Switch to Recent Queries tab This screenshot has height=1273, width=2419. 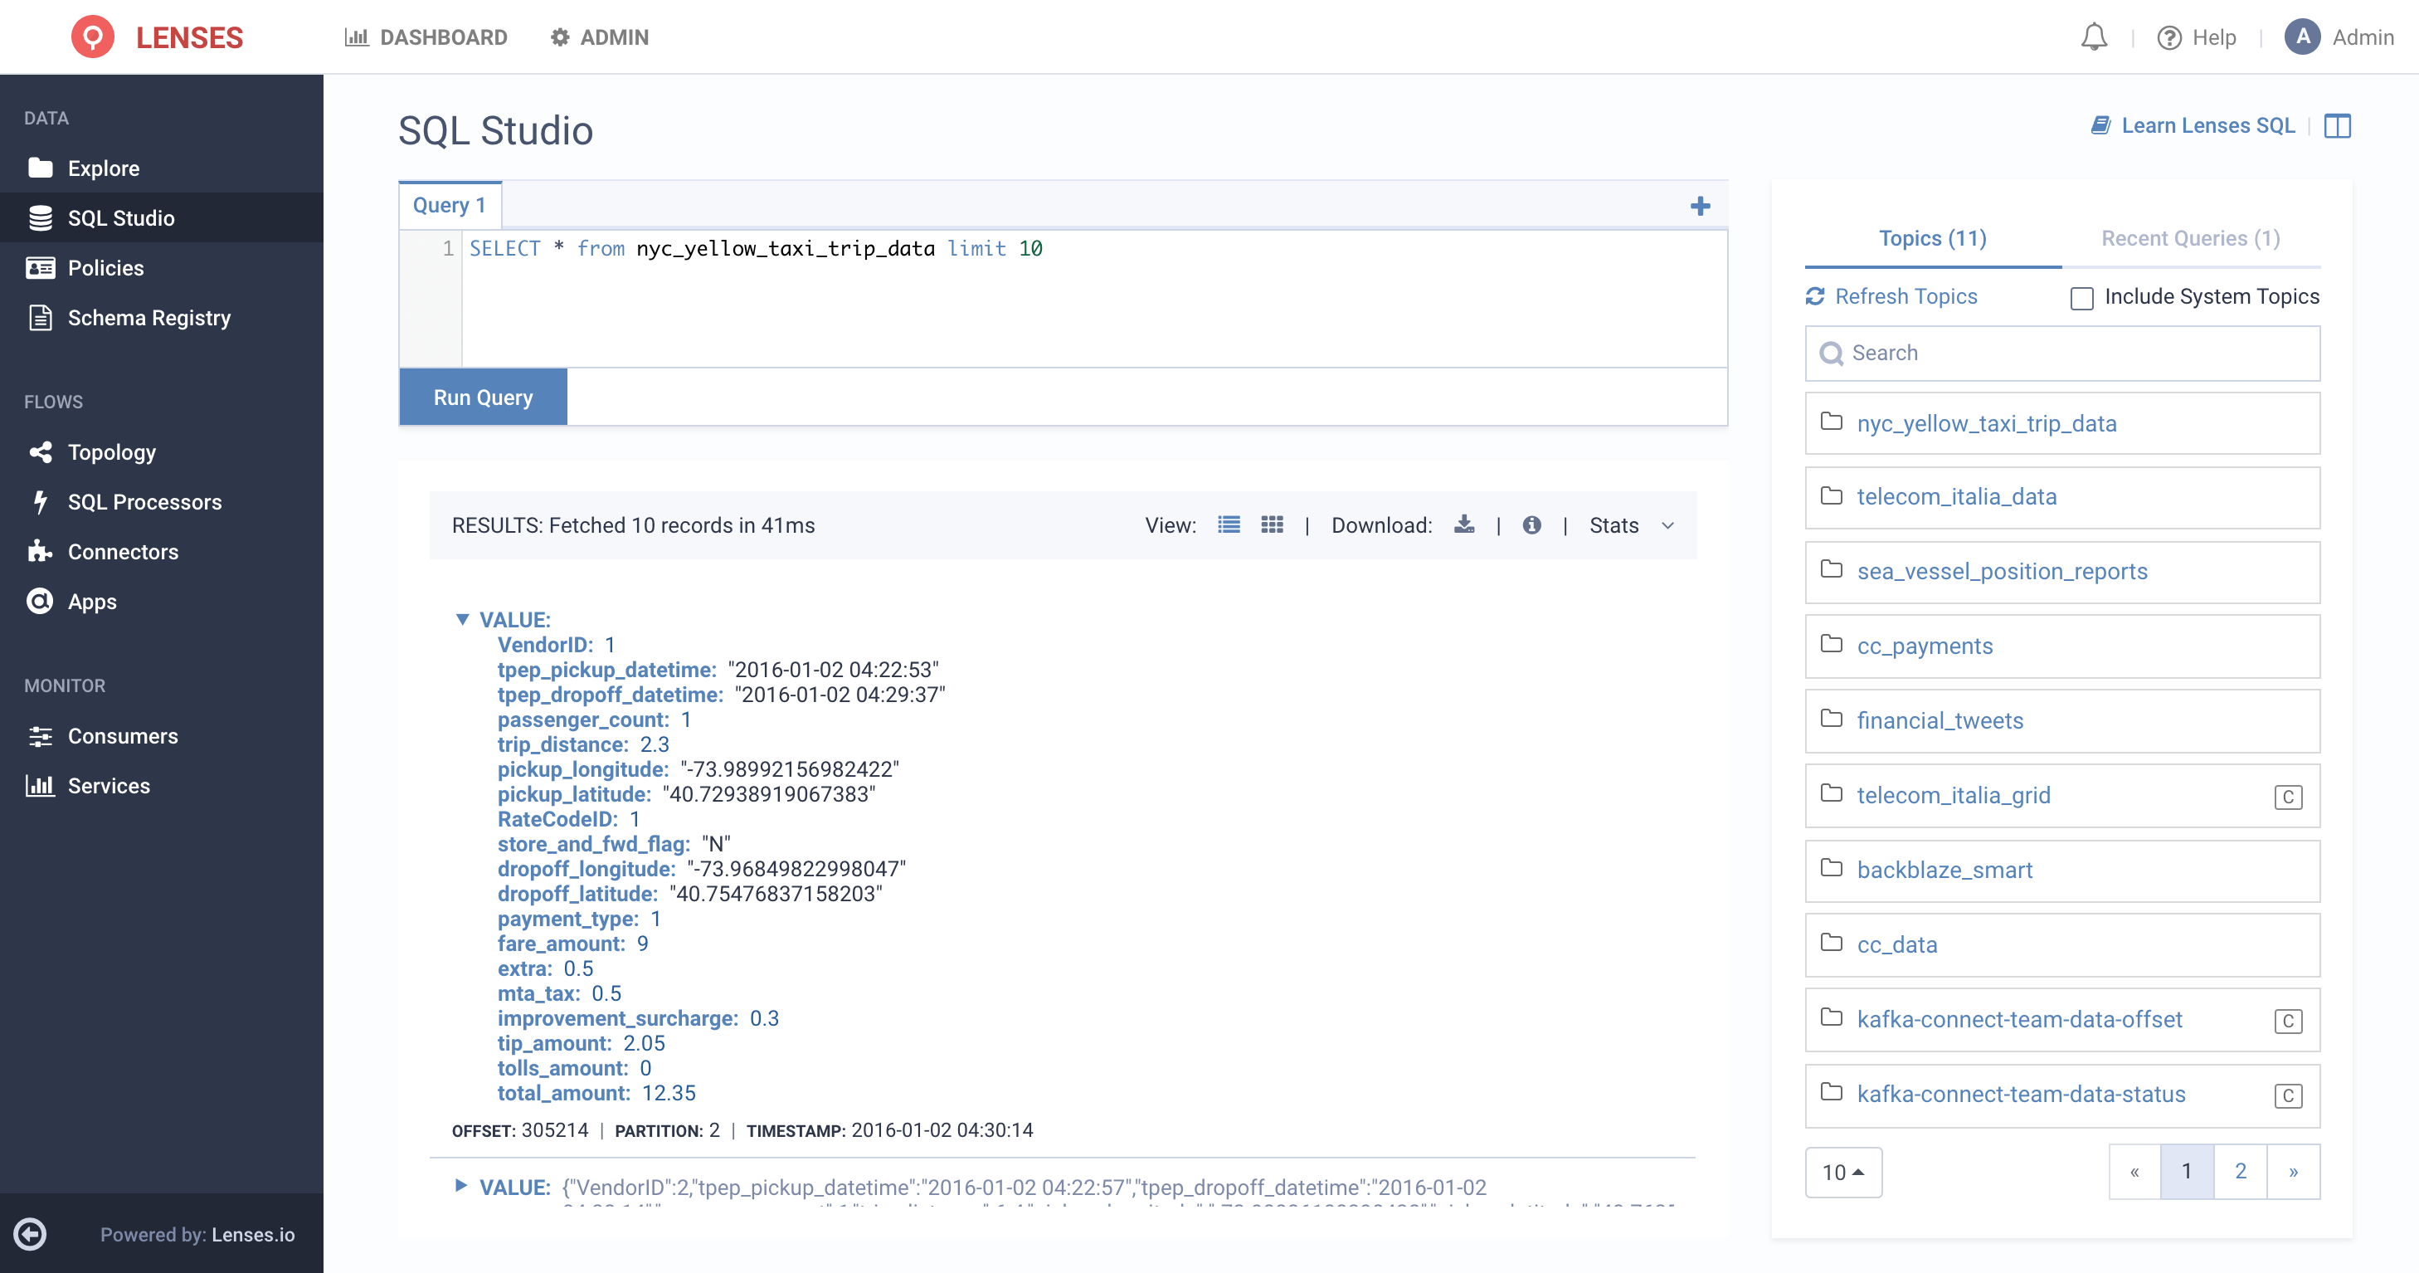[x=2190, y=239]
